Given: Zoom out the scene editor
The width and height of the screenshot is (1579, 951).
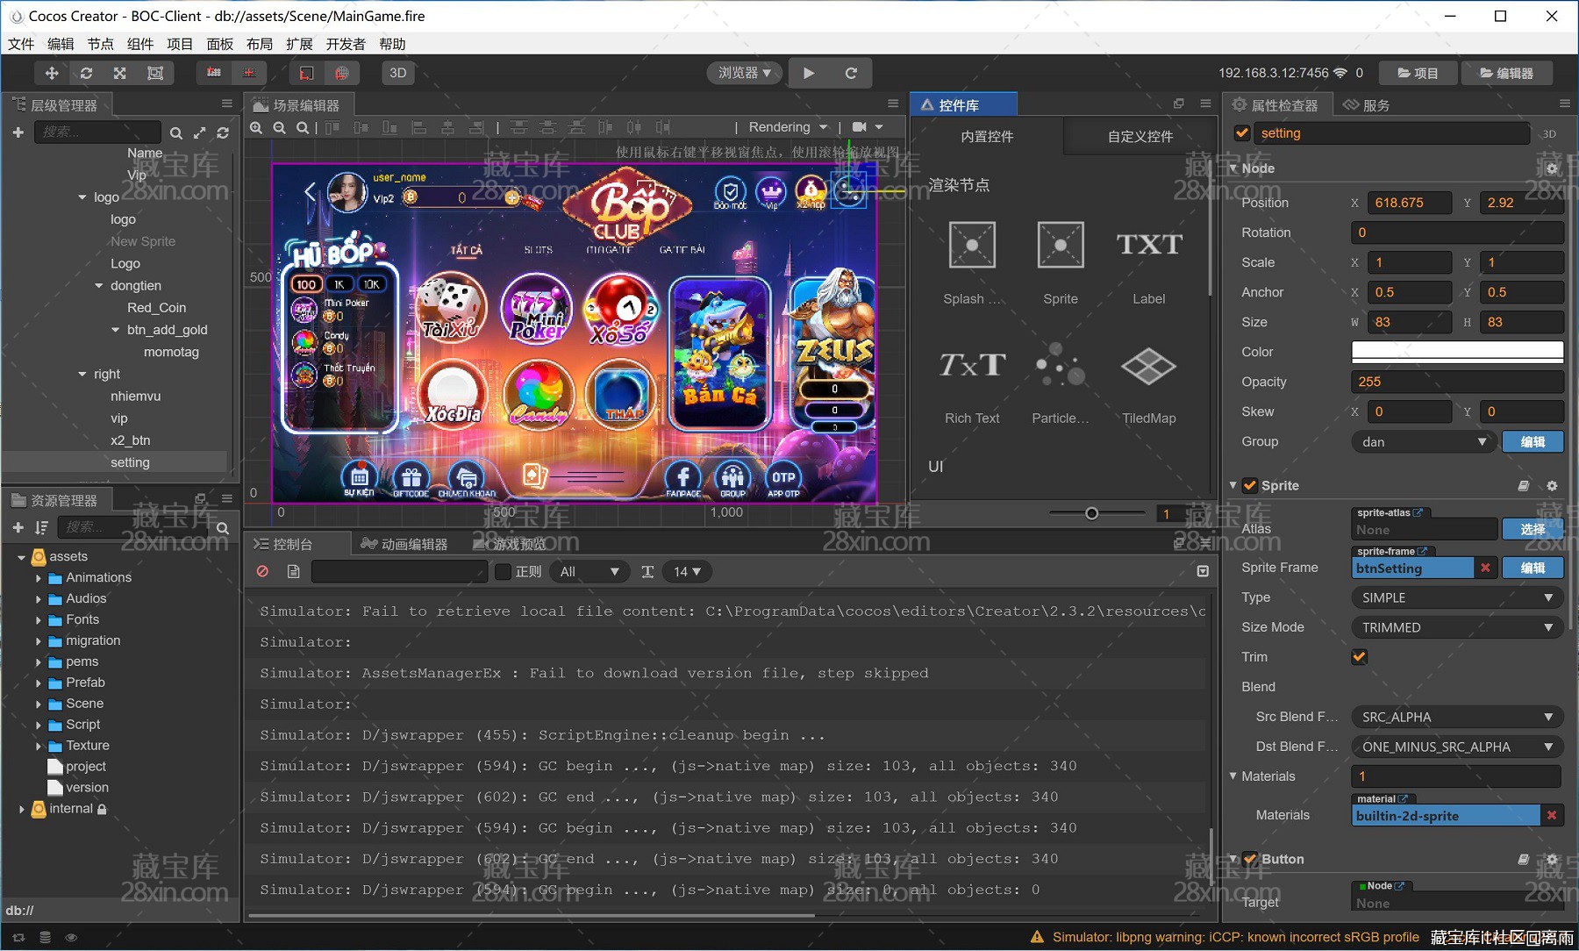Looking at the screenshot, I should point(279,128).
